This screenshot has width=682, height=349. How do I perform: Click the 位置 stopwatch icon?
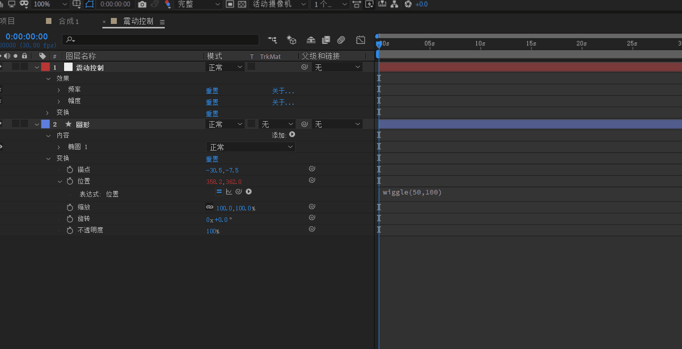coord(70,181)
